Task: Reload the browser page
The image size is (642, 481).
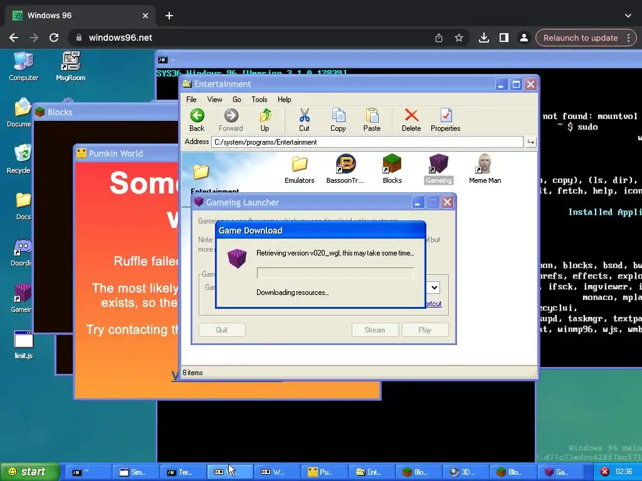Action: click(x=54, y=38)
